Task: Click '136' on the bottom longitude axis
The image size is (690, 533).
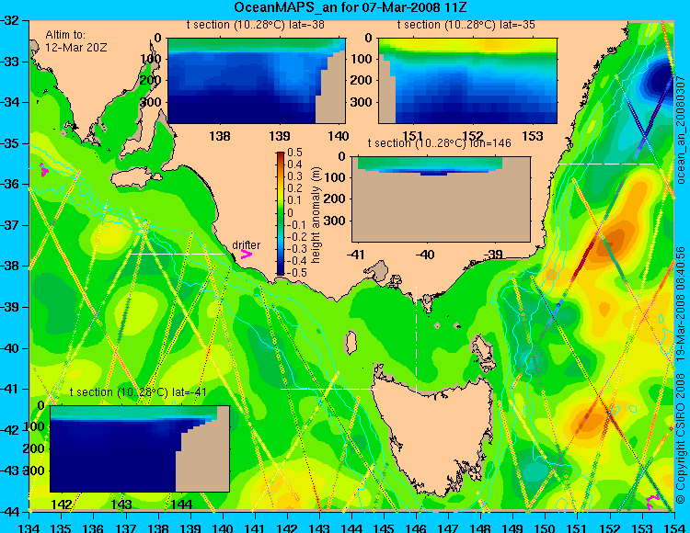Action: tap(94, 527)
